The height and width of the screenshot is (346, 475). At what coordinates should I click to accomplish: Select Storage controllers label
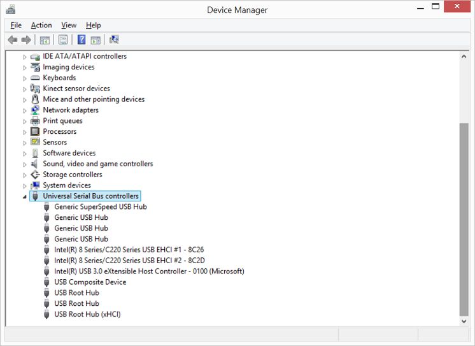click(x=73, y=175)
